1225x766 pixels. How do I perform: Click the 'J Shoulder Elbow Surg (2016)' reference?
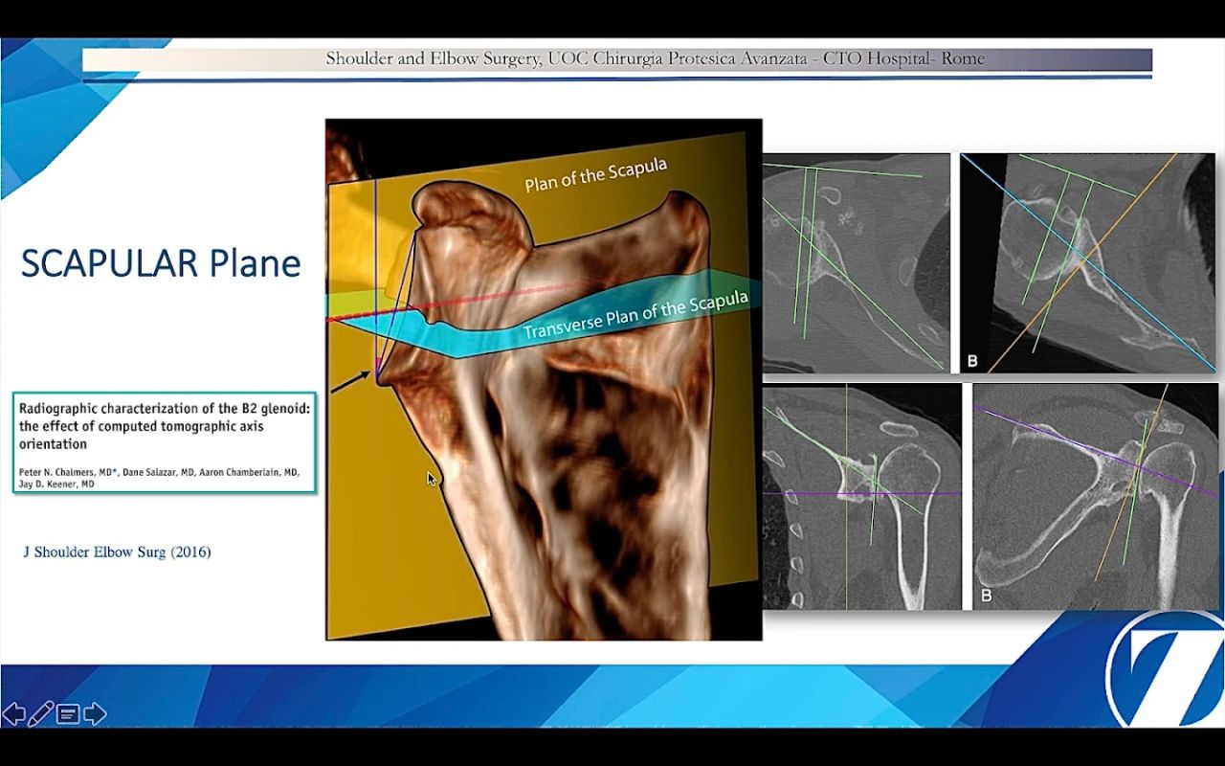coord(117,552)
